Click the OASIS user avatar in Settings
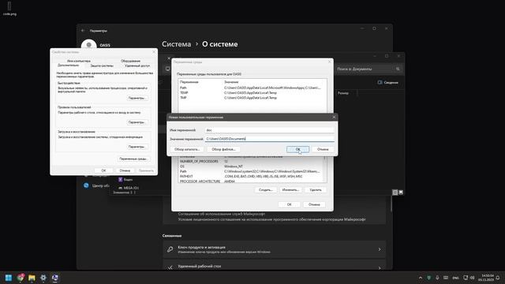The height and width of the screenshot is (284, 505). pyautogui.click(x=88, y=44)
